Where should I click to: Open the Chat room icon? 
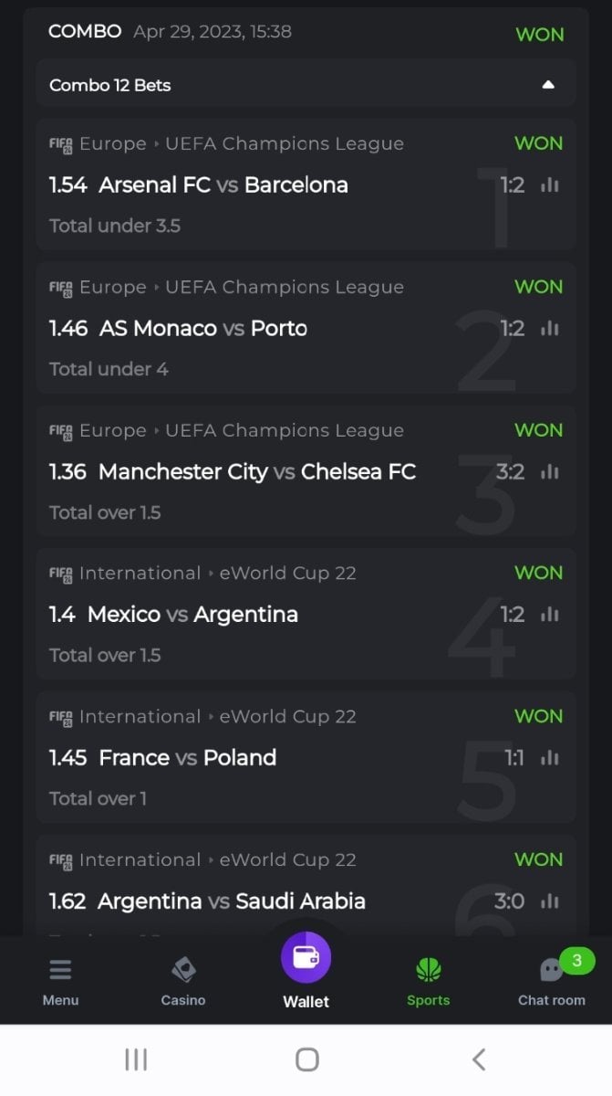(552, 970)
